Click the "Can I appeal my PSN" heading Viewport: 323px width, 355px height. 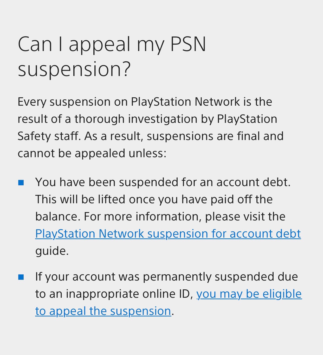112,44
